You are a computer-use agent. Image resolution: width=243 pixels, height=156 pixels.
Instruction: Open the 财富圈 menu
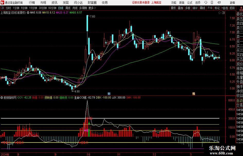point(92,3)
